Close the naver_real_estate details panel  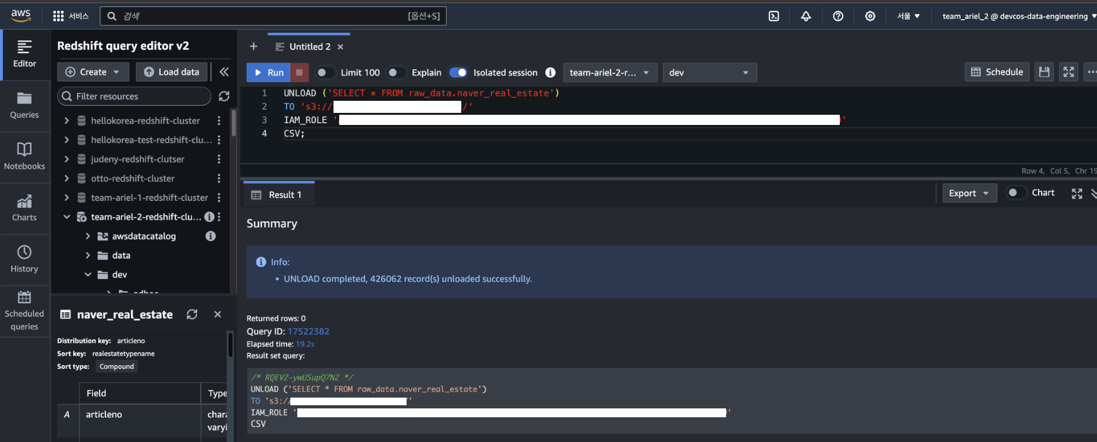[218, 315]
